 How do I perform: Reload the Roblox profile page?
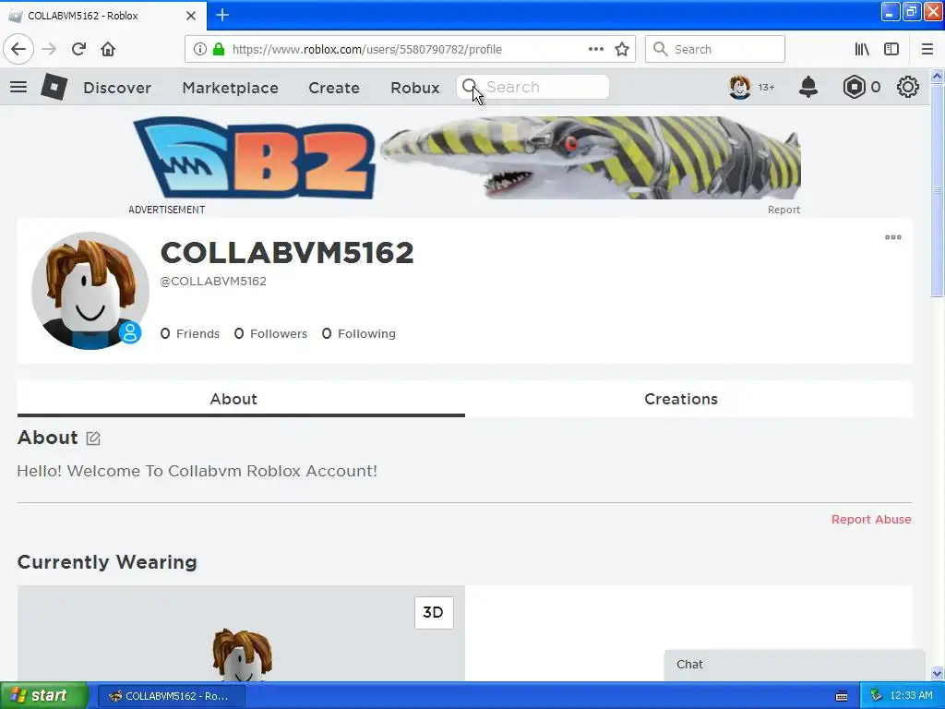78,49
